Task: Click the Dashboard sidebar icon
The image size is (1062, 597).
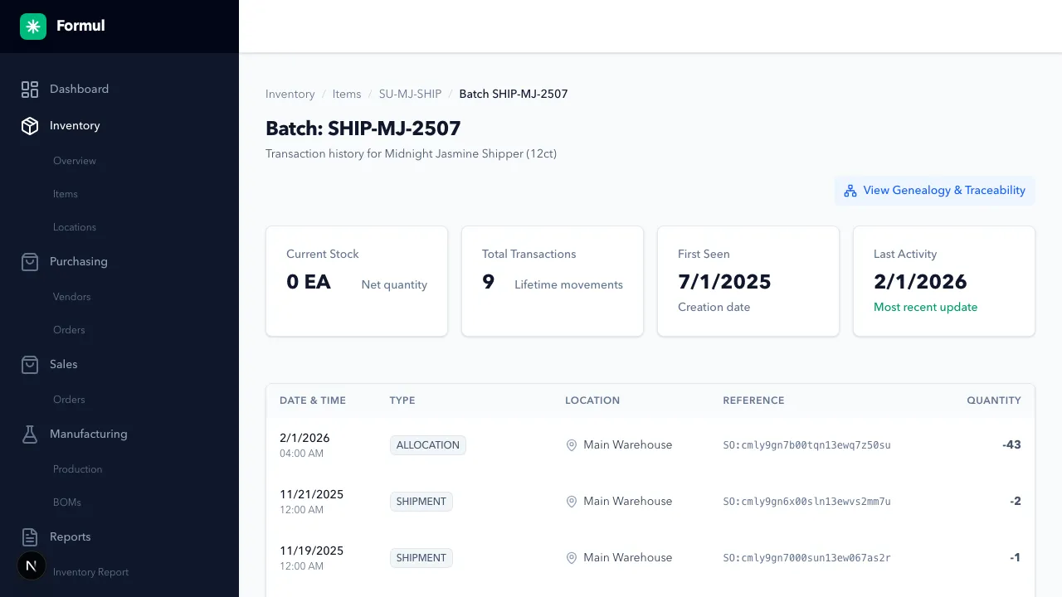Action: [30, 89]
